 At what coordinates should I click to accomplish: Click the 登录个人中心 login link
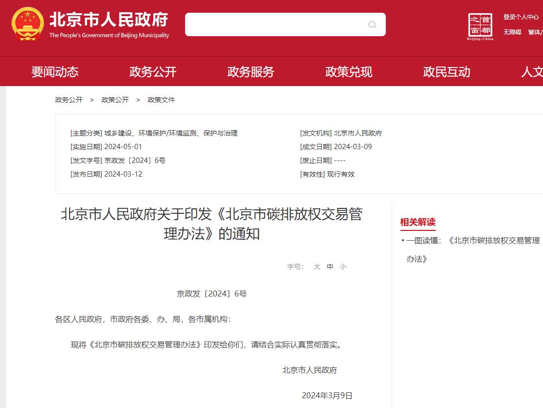[x=521, y=17]
